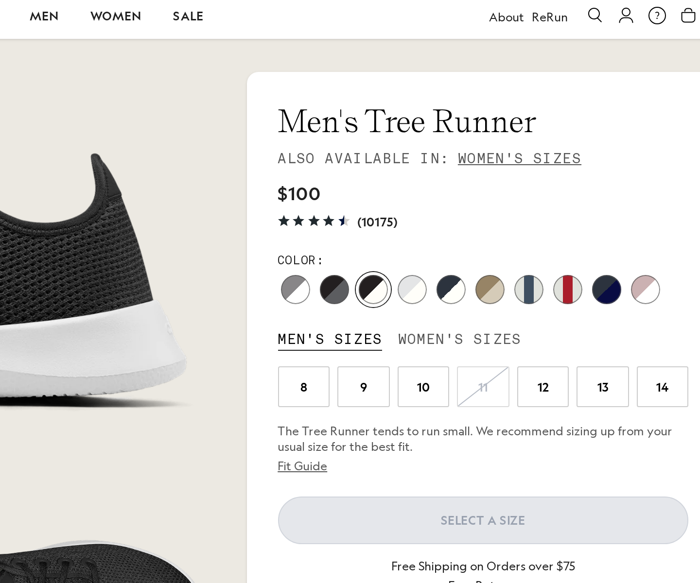Open the account menu
This screenshot has height=583, width=700.
(626, 16)
